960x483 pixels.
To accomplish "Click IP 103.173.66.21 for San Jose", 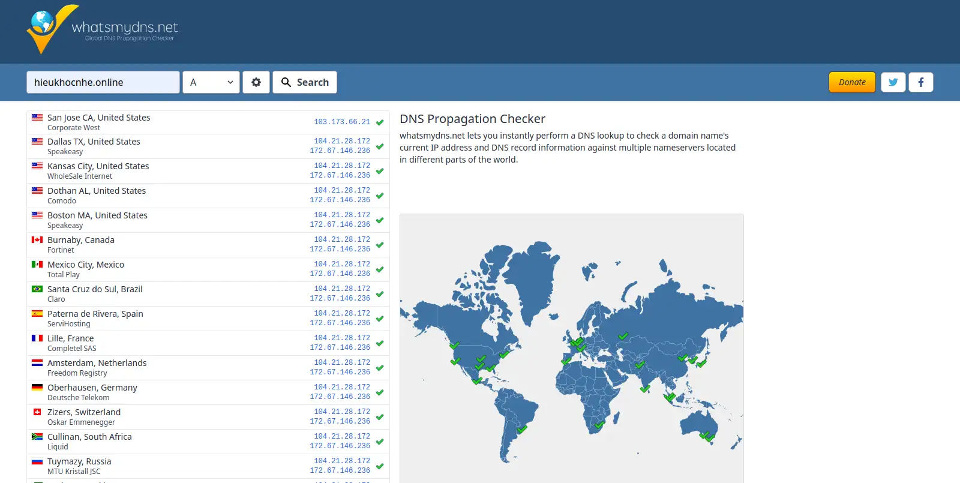I will click(x=342, y=122).
